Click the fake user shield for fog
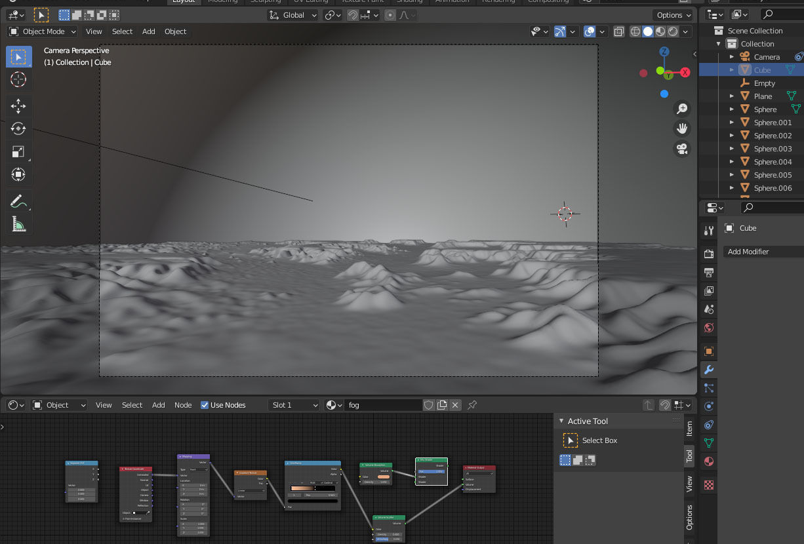 coord(429,405)
